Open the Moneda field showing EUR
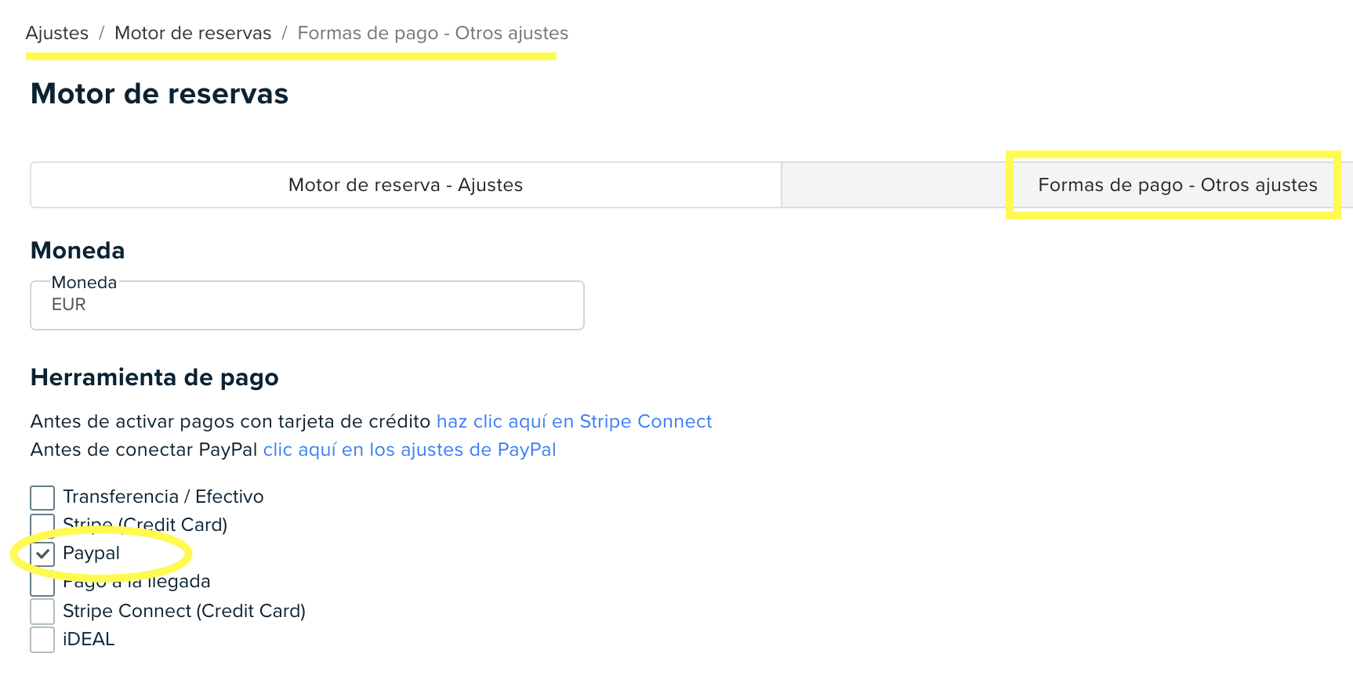 coord(307,305)
